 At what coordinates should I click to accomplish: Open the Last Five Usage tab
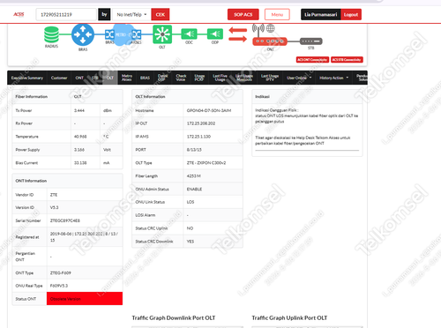coord(220,78)
